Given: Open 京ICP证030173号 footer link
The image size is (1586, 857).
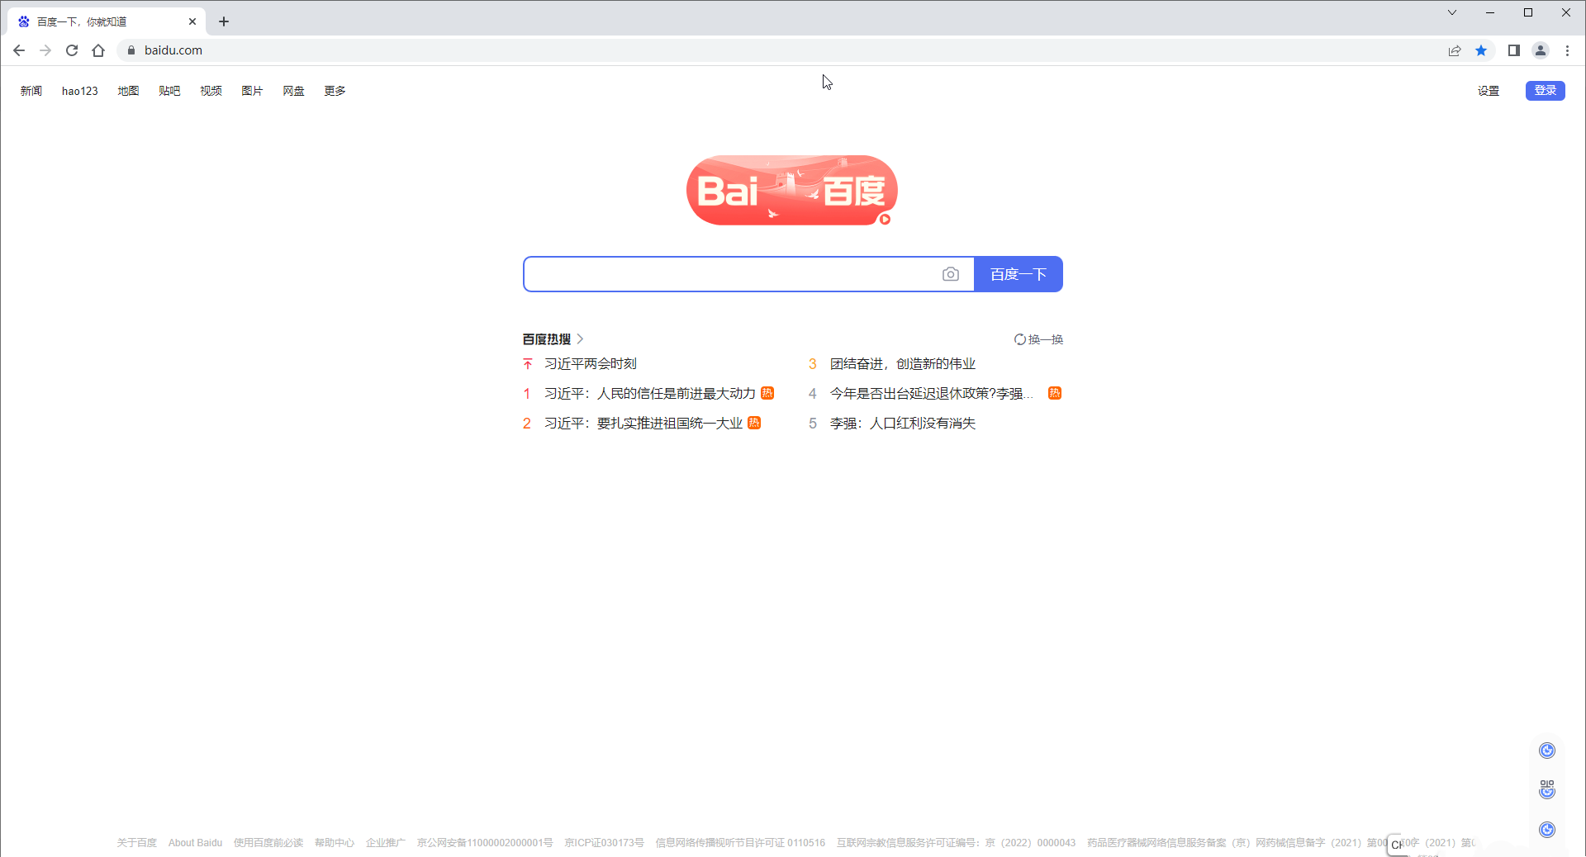Looking at the screenshot, I should pyautogui.click(x=605, y=843).
